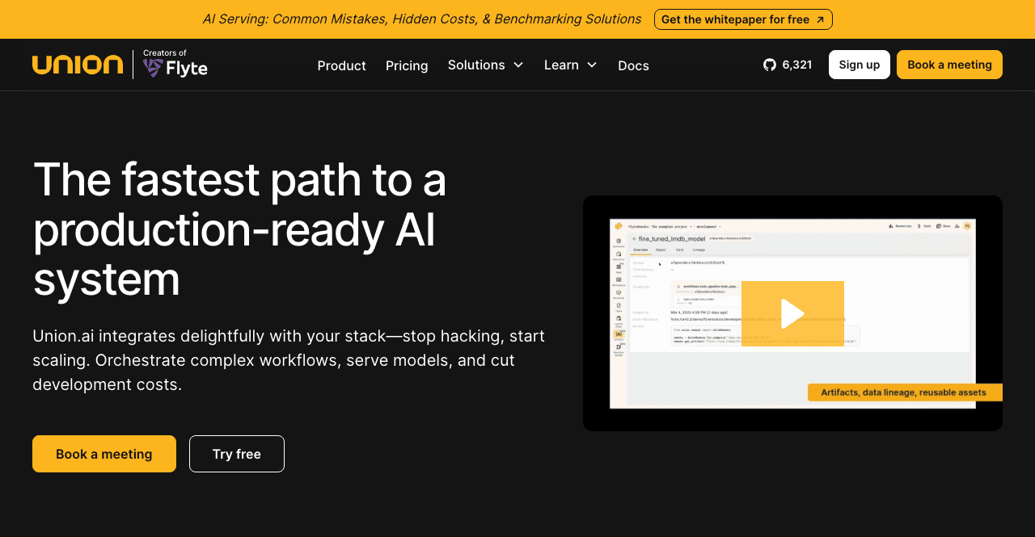
Task: Click Book a meeting in the header
Action: [x=949, y=65]
